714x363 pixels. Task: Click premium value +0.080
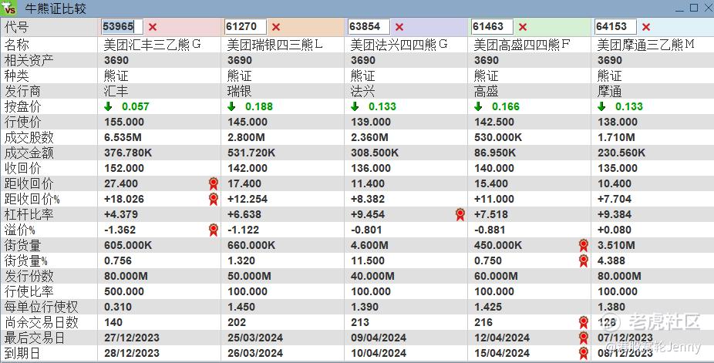[x=615, y=230]
